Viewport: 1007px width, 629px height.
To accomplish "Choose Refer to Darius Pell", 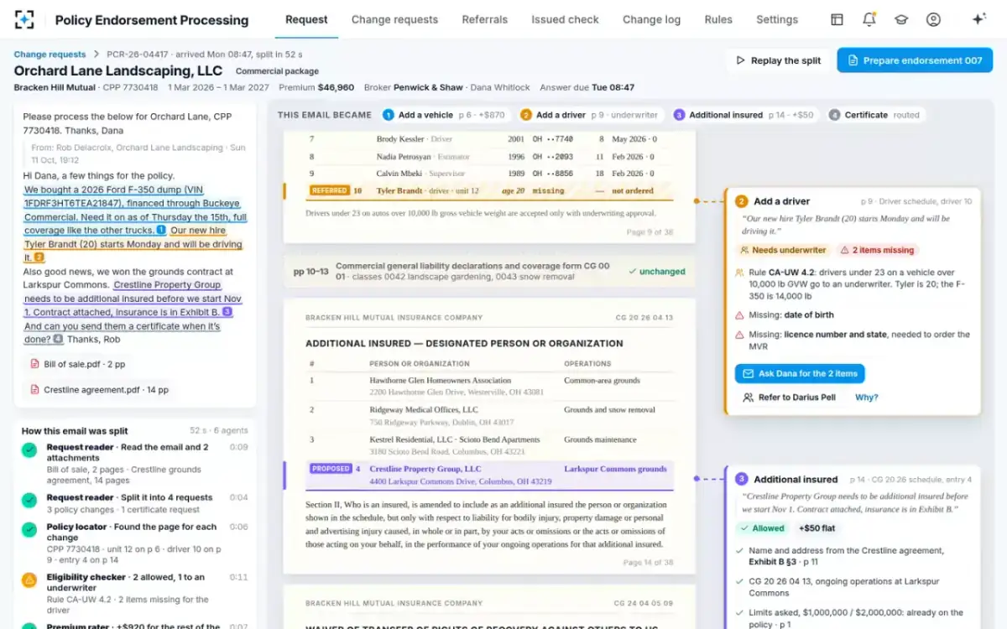I will pos(789,398).
